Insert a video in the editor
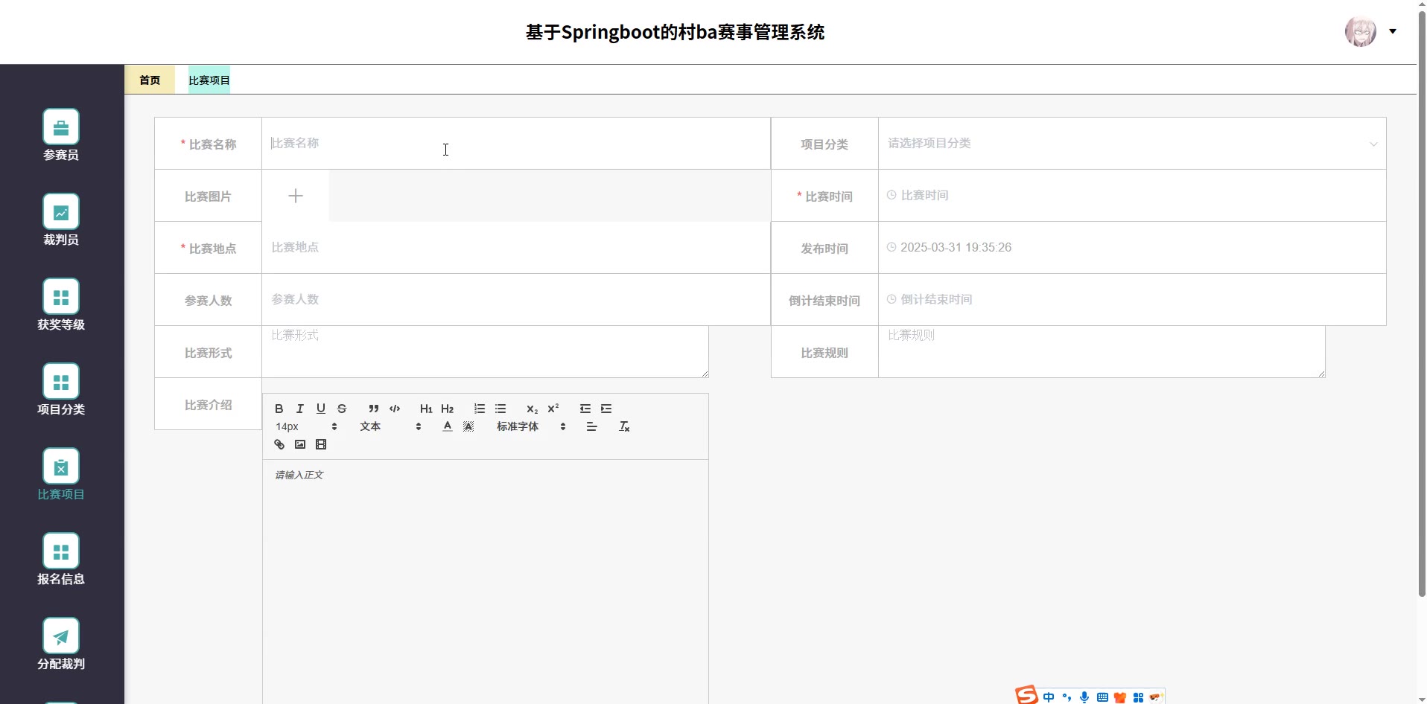This screenshot has height=704, width=1427. [x=321, y=444]
